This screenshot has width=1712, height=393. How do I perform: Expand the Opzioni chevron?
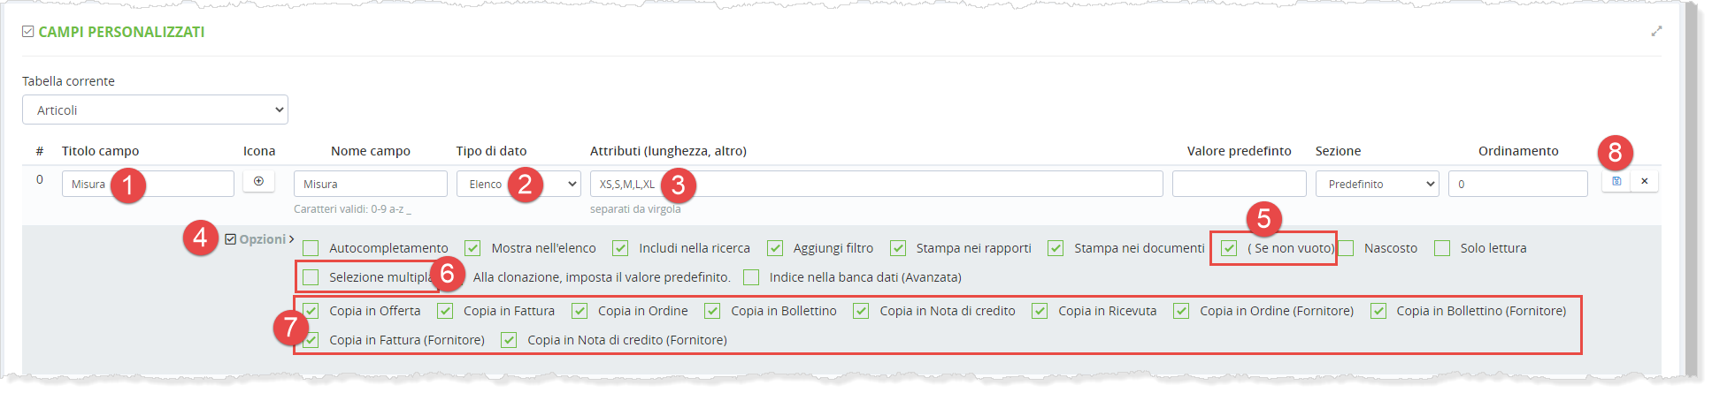291,239
